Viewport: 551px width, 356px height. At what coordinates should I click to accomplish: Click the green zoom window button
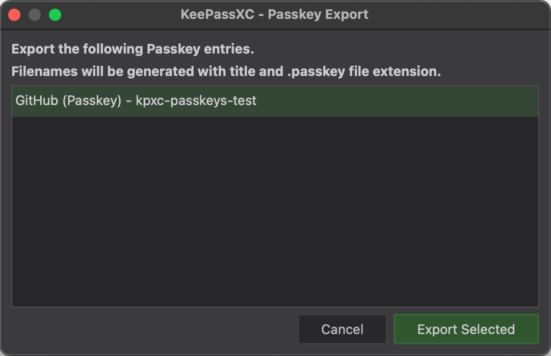(55, 15)
